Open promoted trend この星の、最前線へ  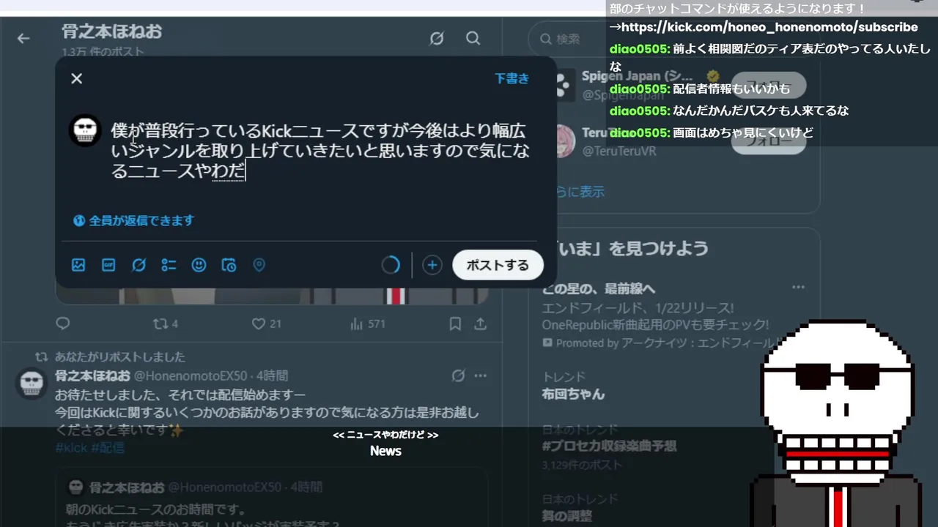(x=599, y=288)
